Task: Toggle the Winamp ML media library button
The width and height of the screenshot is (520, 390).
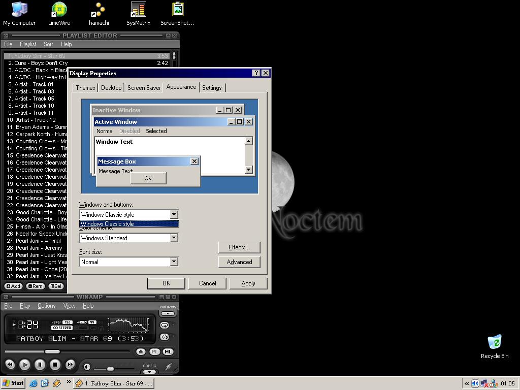Action: 168,351
